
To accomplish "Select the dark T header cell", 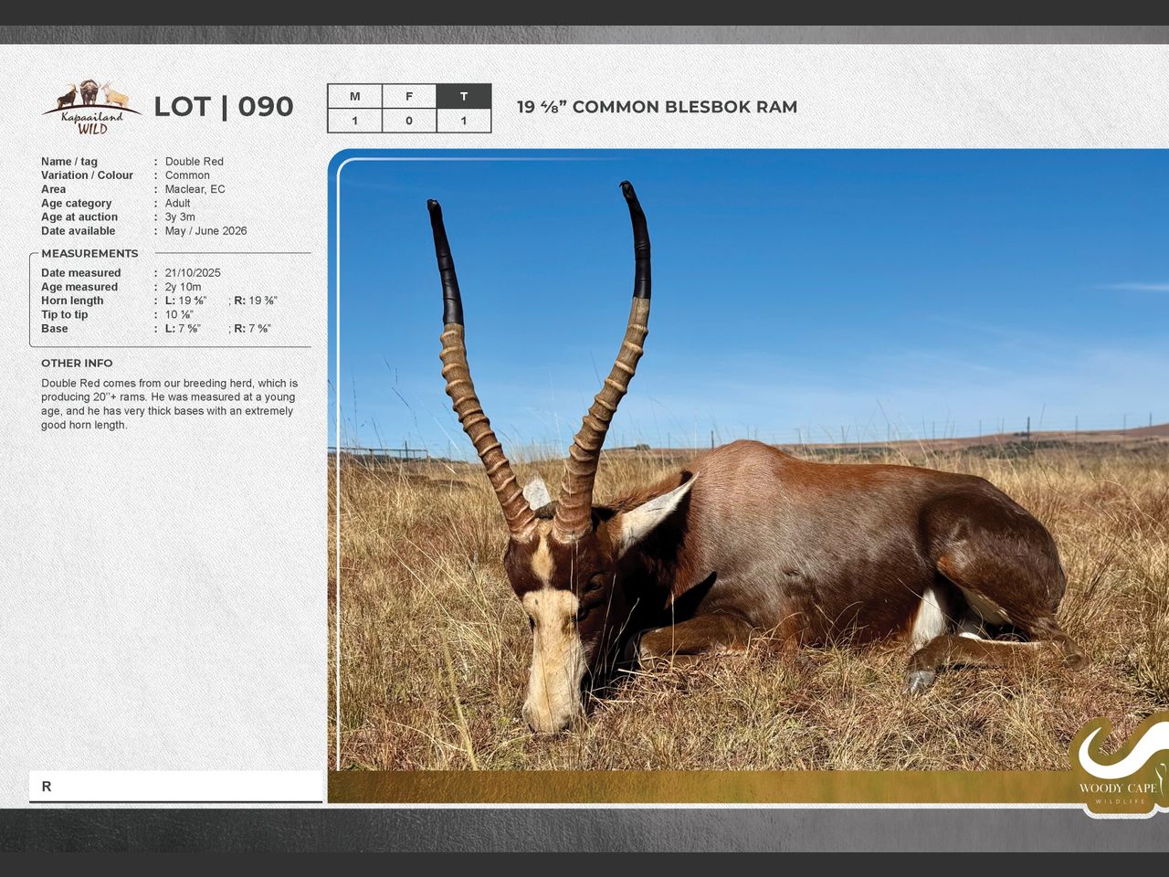I will pyautogui.click(x=464, y=97).
